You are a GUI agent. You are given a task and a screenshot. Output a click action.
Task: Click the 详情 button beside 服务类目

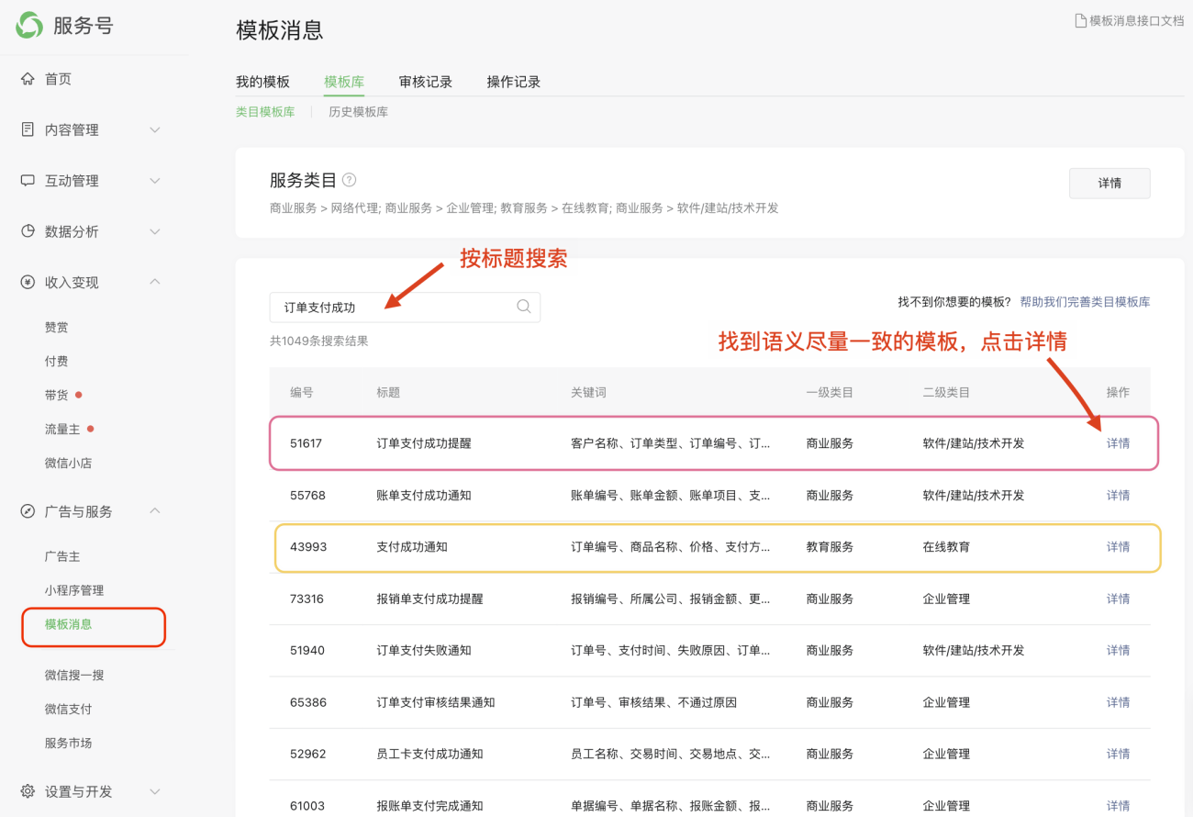pos(1109,183)
